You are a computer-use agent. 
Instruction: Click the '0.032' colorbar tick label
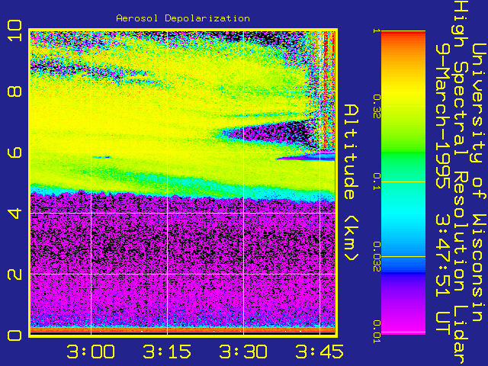[376, 256]
